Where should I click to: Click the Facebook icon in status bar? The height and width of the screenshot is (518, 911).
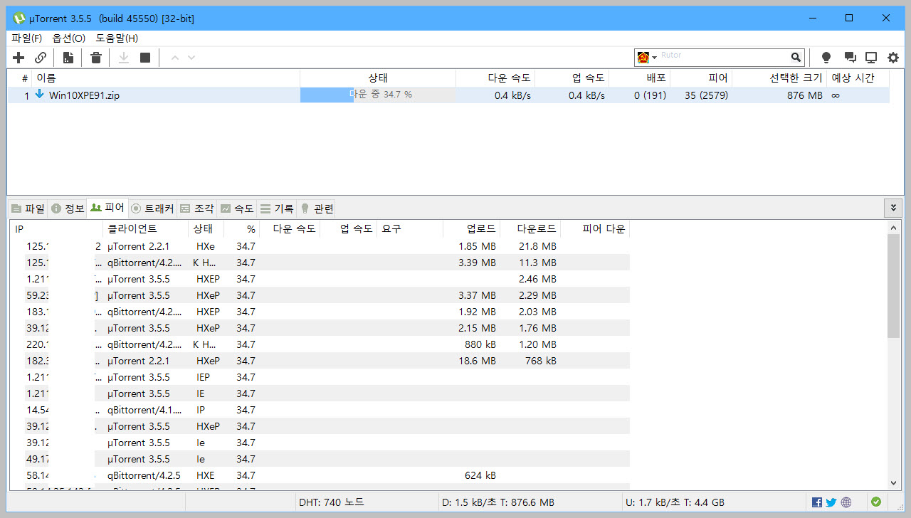point(817,502)
